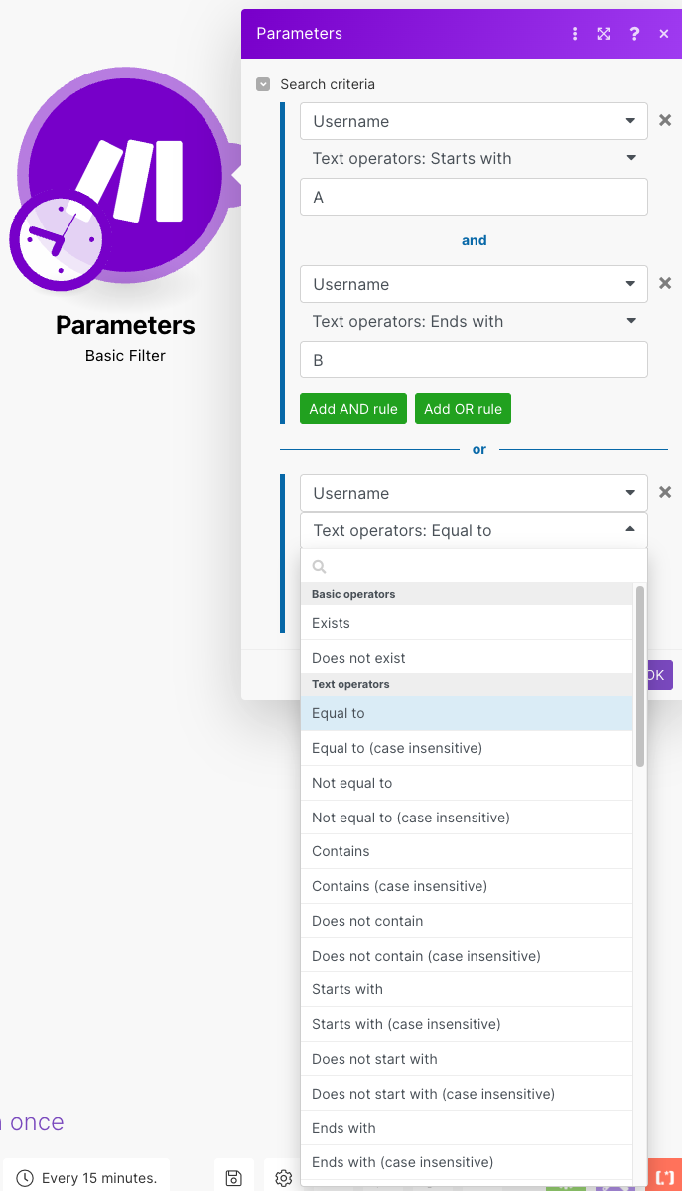Focus the operator search input field

tap(474, 566)
